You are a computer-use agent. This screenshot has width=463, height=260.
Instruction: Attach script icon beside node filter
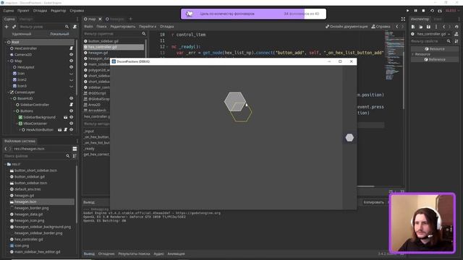click(75, 27)
